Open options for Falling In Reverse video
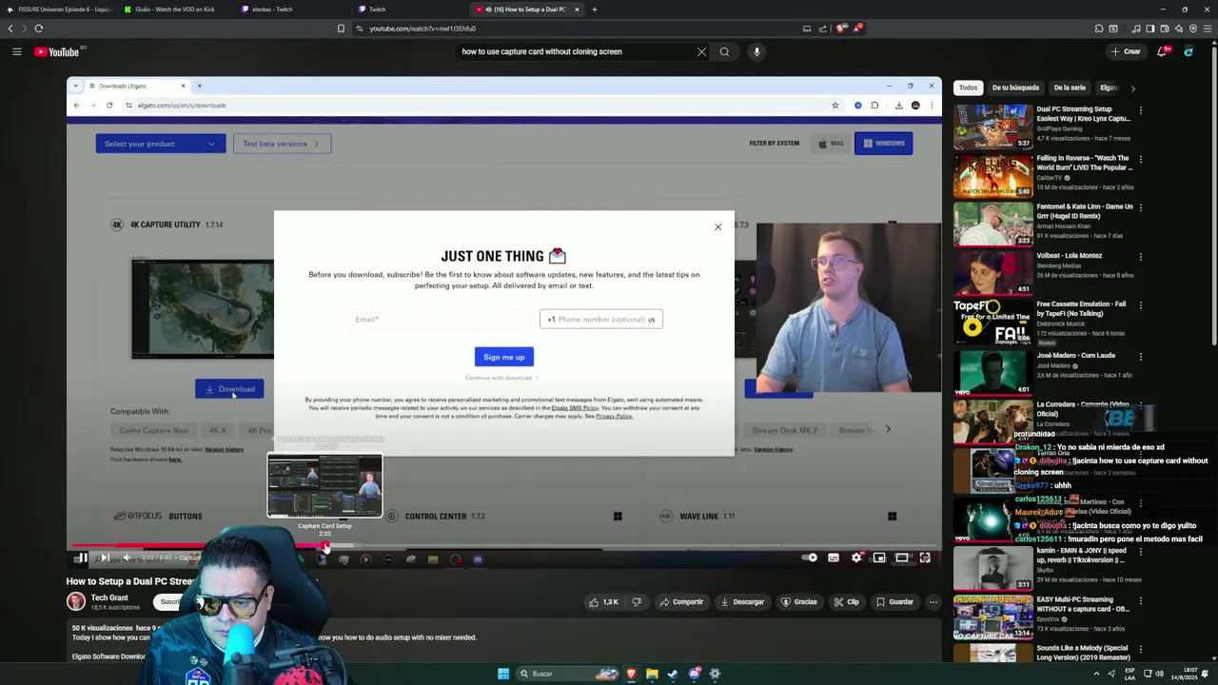This screenshot has width=1218, height=685. 1140,159
